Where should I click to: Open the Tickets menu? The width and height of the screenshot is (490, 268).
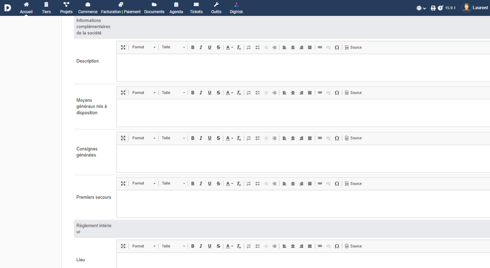196,8
